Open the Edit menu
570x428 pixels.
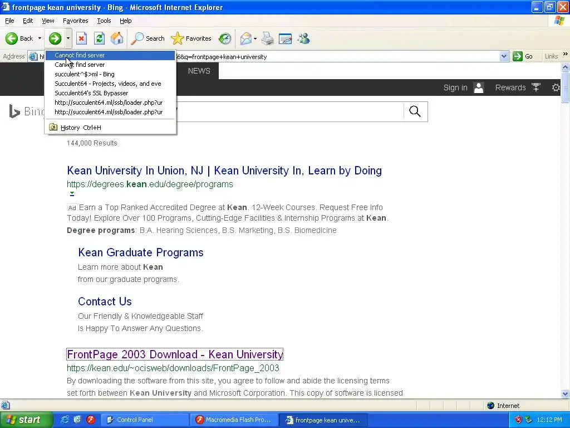pos(28,21)
